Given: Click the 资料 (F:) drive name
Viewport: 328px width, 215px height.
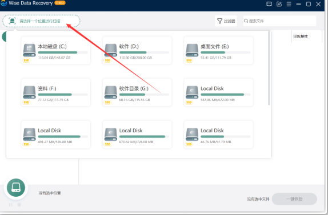Looking at the screenshot, I should (x=47, y=89).
